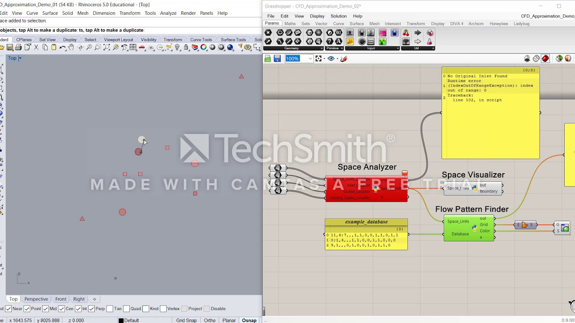The image size is (575, 323).
Task: Click the blue render sphere icon
Action: point(230,47)
